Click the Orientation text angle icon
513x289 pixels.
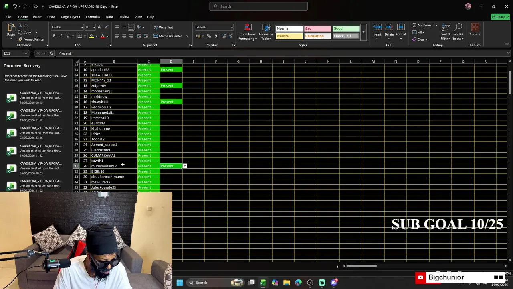pyautogui.click(x=139, y=27)
